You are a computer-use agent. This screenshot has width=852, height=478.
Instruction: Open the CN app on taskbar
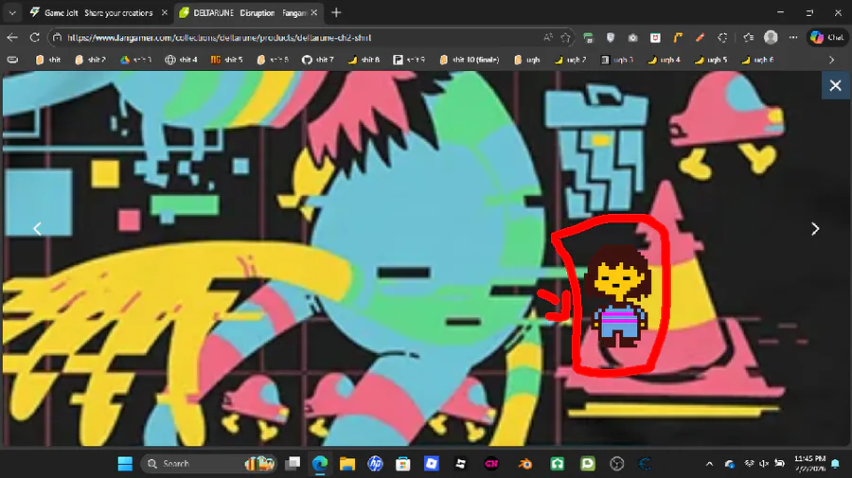[491, 464]
